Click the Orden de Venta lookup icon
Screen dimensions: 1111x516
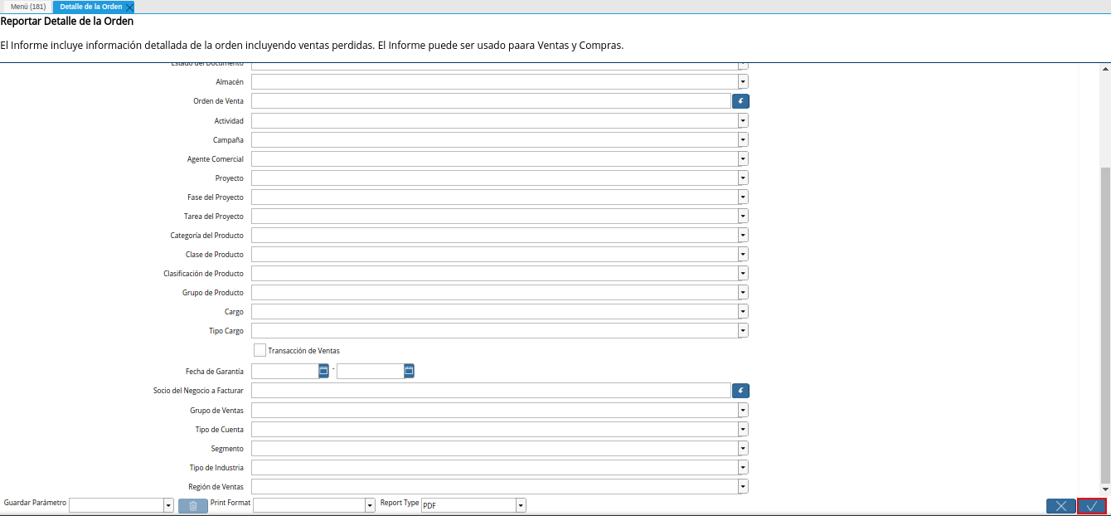(740, 101)
